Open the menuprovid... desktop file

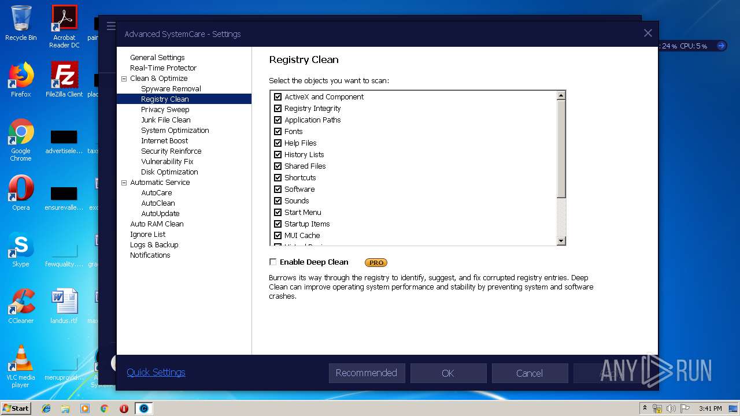[64, 370]
